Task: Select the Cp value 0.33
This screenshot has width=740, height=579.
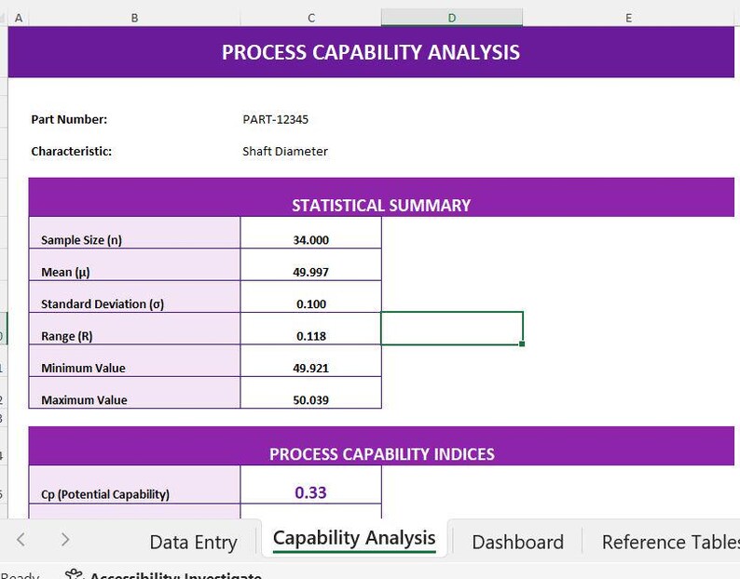Action: point(311,485)
